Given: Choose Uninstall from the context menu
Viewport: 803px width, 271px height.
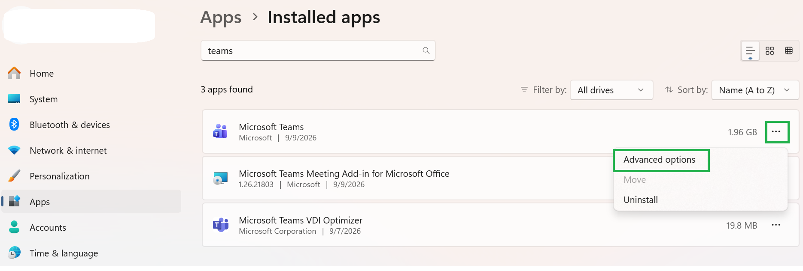Looking at the screenshot, I should pos(641,200).
